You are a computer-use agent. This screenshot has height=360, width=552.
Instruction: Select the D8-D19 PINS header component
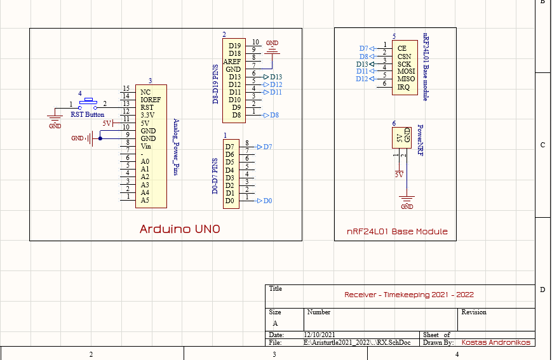[x=233, y=81]
